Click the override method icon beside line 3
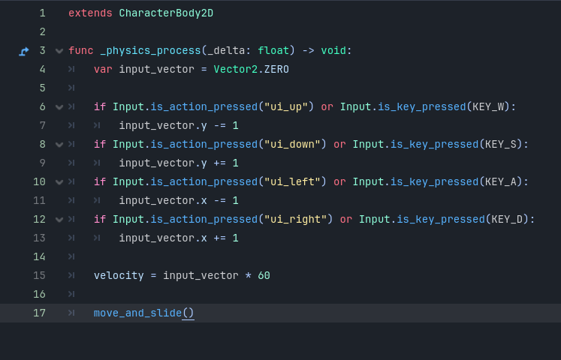The height and width of the screenshot is (360, 561). click(x=23, y=51)
